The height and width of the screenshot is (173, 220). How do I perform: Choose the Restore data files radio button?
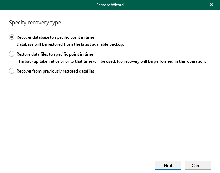tap(12, 54)
